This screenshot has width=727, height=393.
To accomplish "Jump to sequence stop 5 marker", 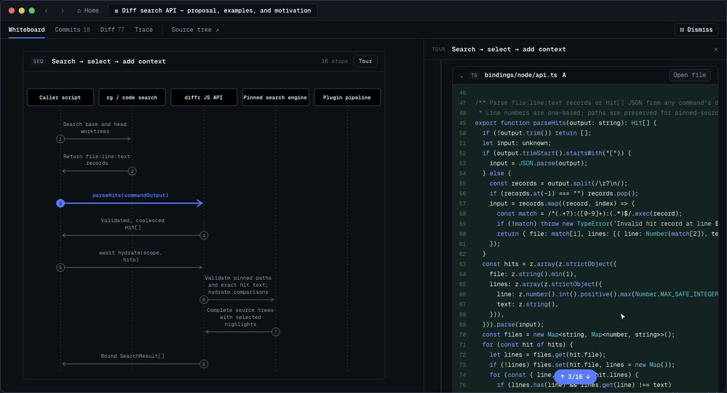I will [60, 268].
